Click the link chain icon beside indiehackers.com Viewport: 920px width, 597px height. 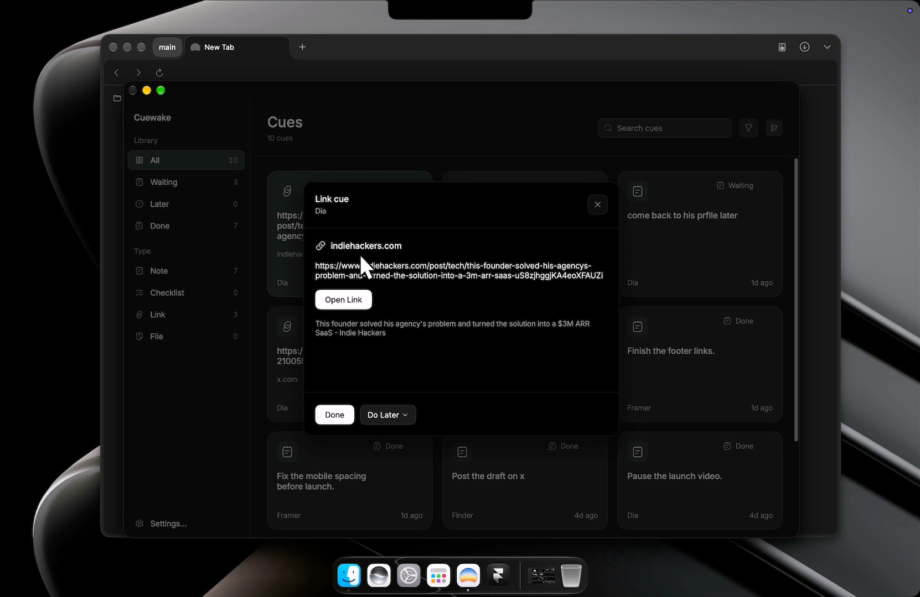coord(321,246)
